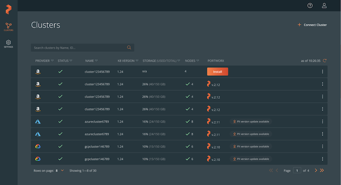Open Settings from the sidebar
The image size is (341, 185).
(x=9, y=44)
